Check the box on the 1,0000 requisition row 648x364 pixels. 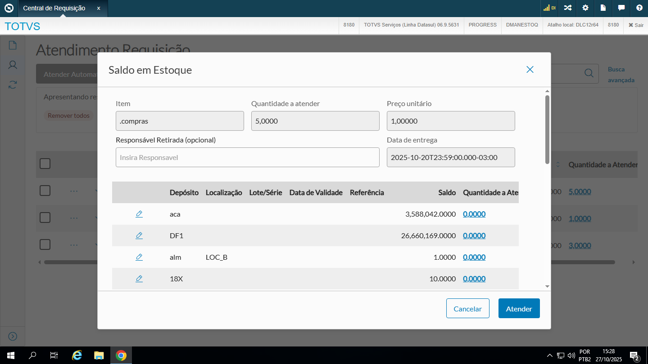[x=45, y=218]
